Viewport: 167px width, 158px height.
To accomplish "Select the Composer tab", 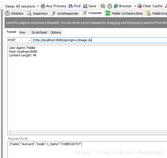I will pyautogui.click(x=92, y=13).
